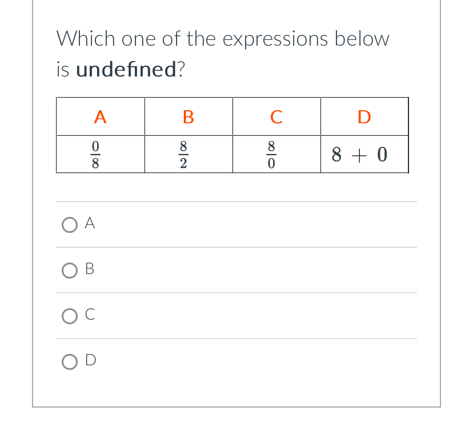This screenshot has height=423, width=473.
Task: Click the orange table header A
Action: tap(100, 116)
